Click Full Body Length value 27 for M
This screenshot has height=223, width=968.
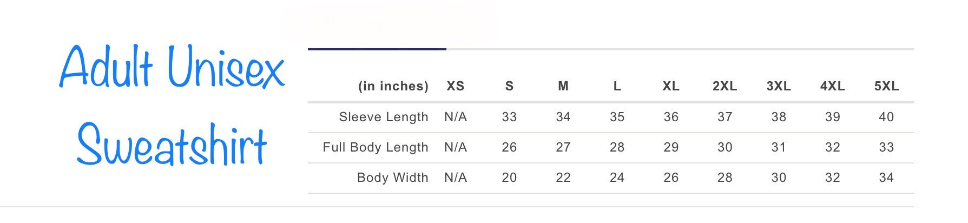pos(563,147)
